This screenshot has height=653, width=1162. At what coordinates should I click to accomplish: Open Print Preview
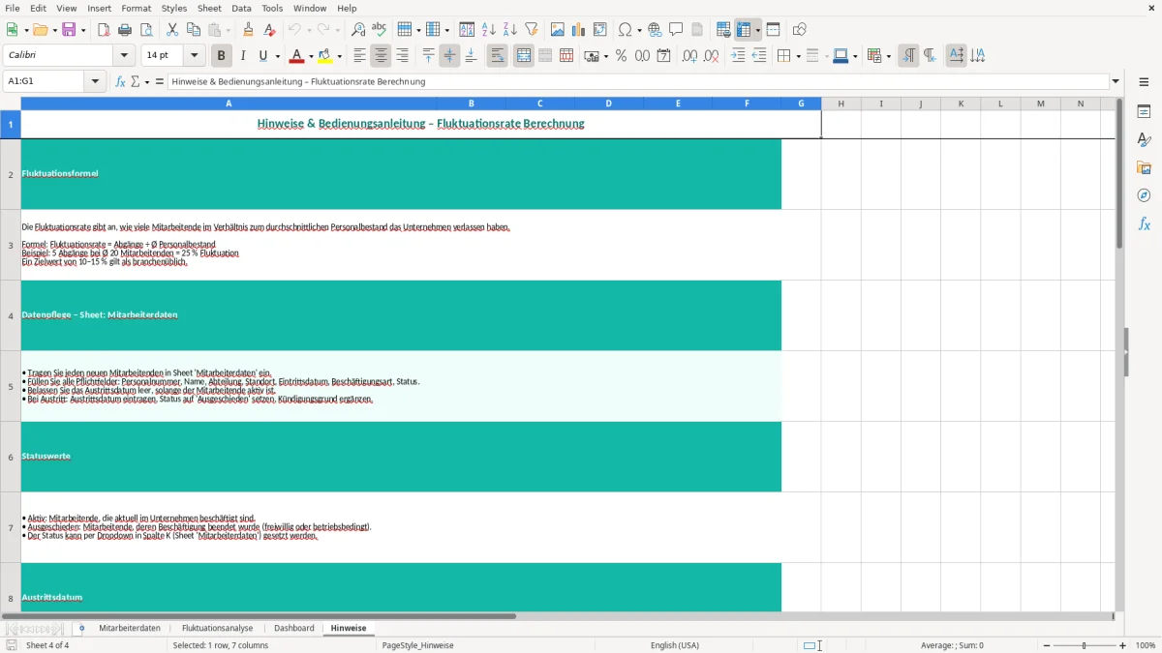(x=146, y=30)
